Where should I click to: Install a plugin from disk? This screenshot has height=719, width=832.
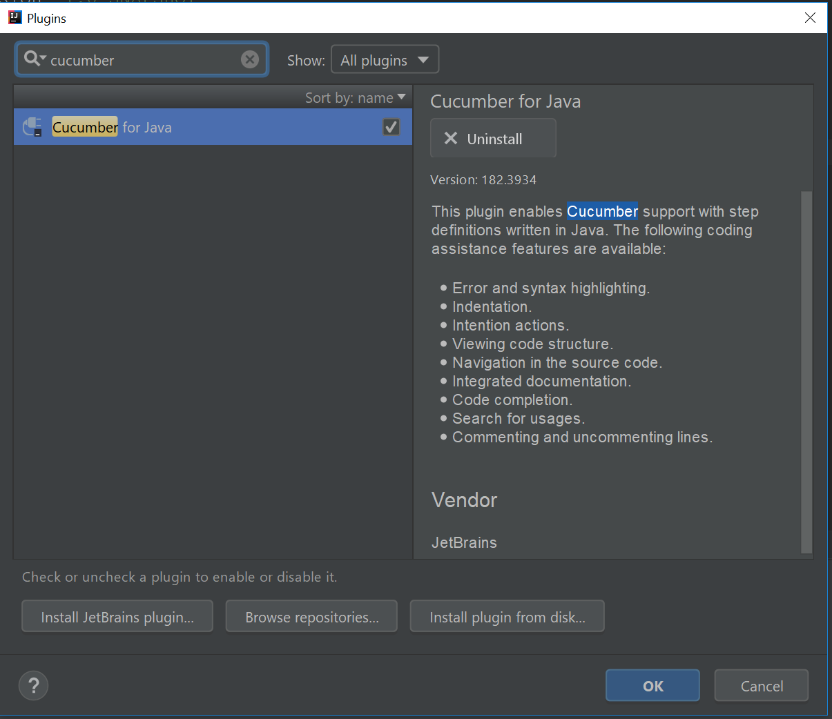pos(507,616)
